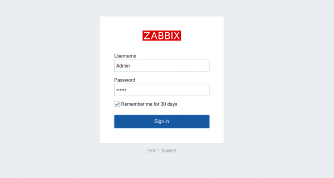The image size is (334, 178).
Task: Click the masked dots in the Password field
Action: click(121, 90)
